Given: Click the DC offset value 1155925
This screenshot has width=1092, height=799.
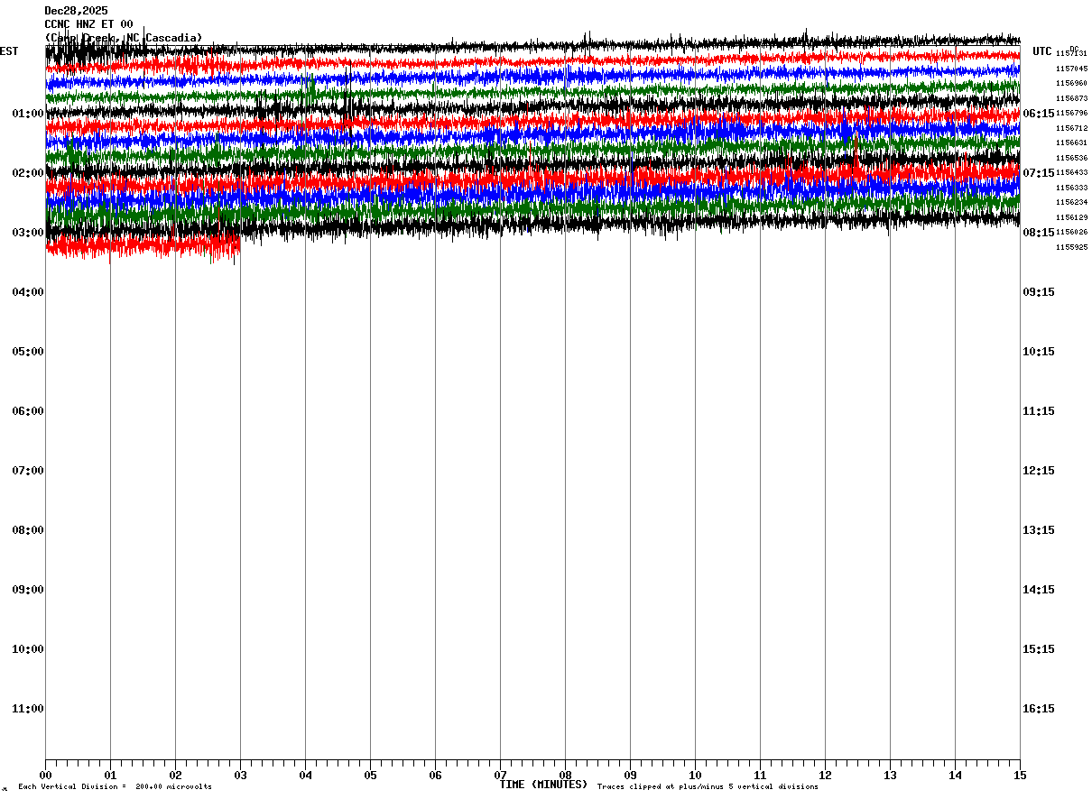Looking at the screenshot, I should point(1071,247).
